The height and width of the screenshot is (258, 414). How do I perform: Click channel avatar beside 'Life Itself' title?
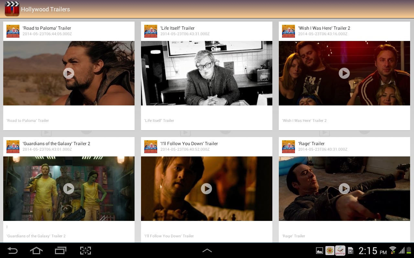tap(151, 31)
